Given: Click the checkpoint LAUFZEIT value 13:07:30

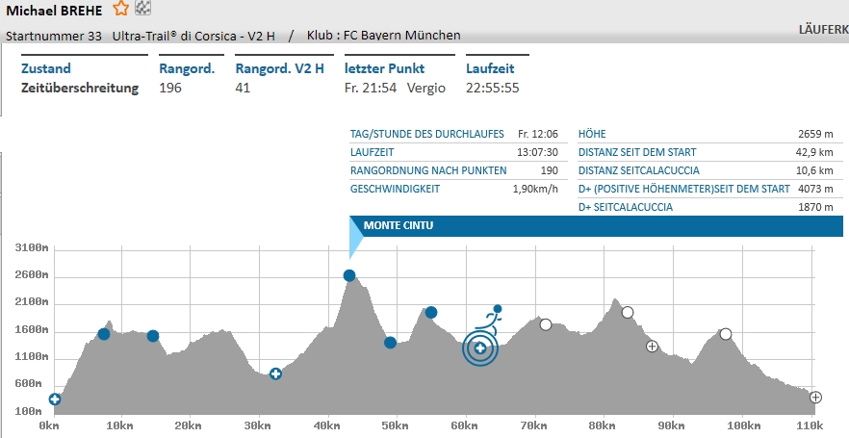Looking at the screenshot, I should pyautogui.click(x=537, y=152).
